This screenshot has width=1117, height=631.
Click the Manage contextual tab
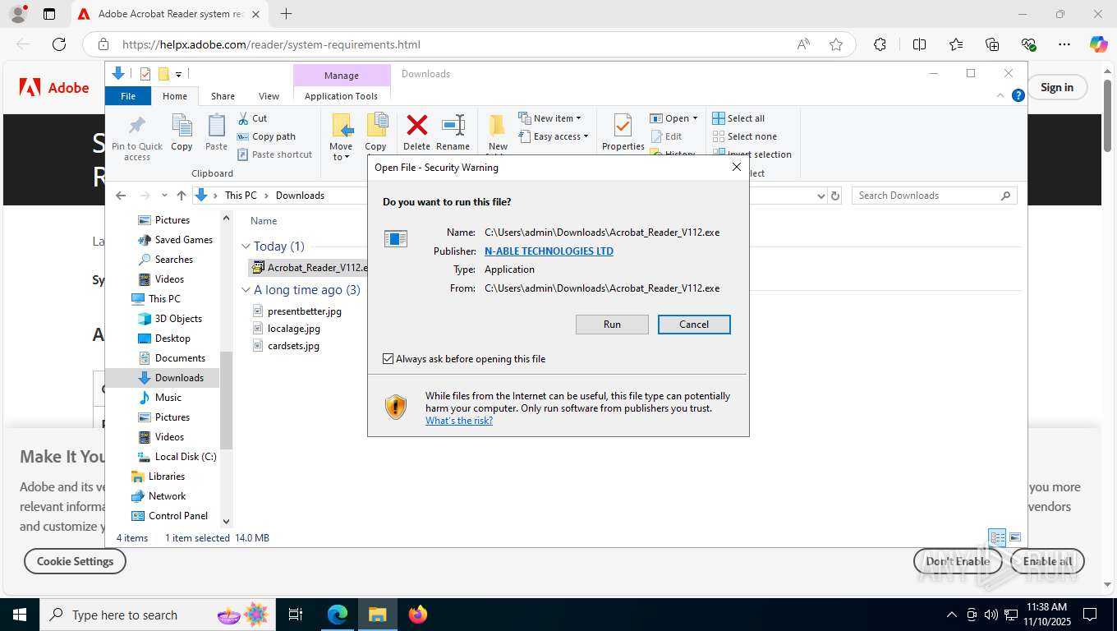click(x=342, y=75)
